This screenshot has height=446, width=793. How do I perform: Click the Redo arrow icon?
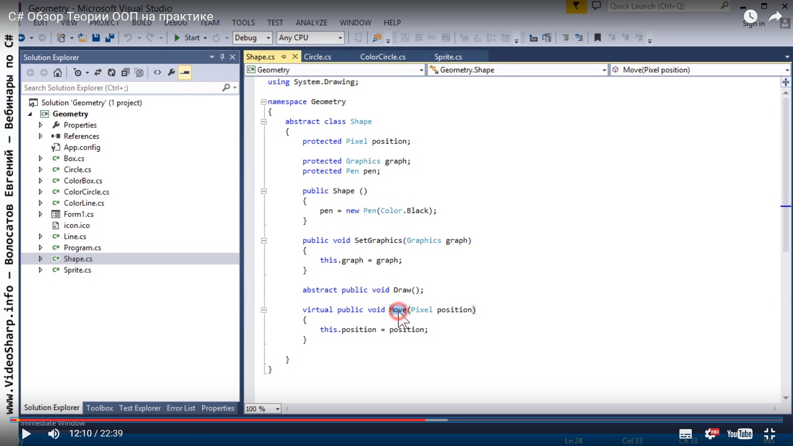tap(150, 38)
